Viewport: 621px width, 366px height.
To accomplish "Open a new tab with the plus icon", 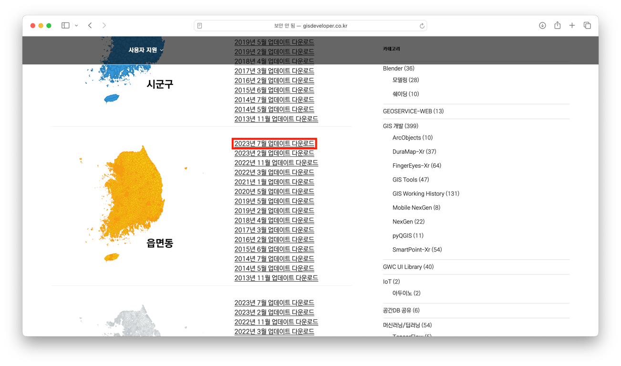I will point(572,25).
